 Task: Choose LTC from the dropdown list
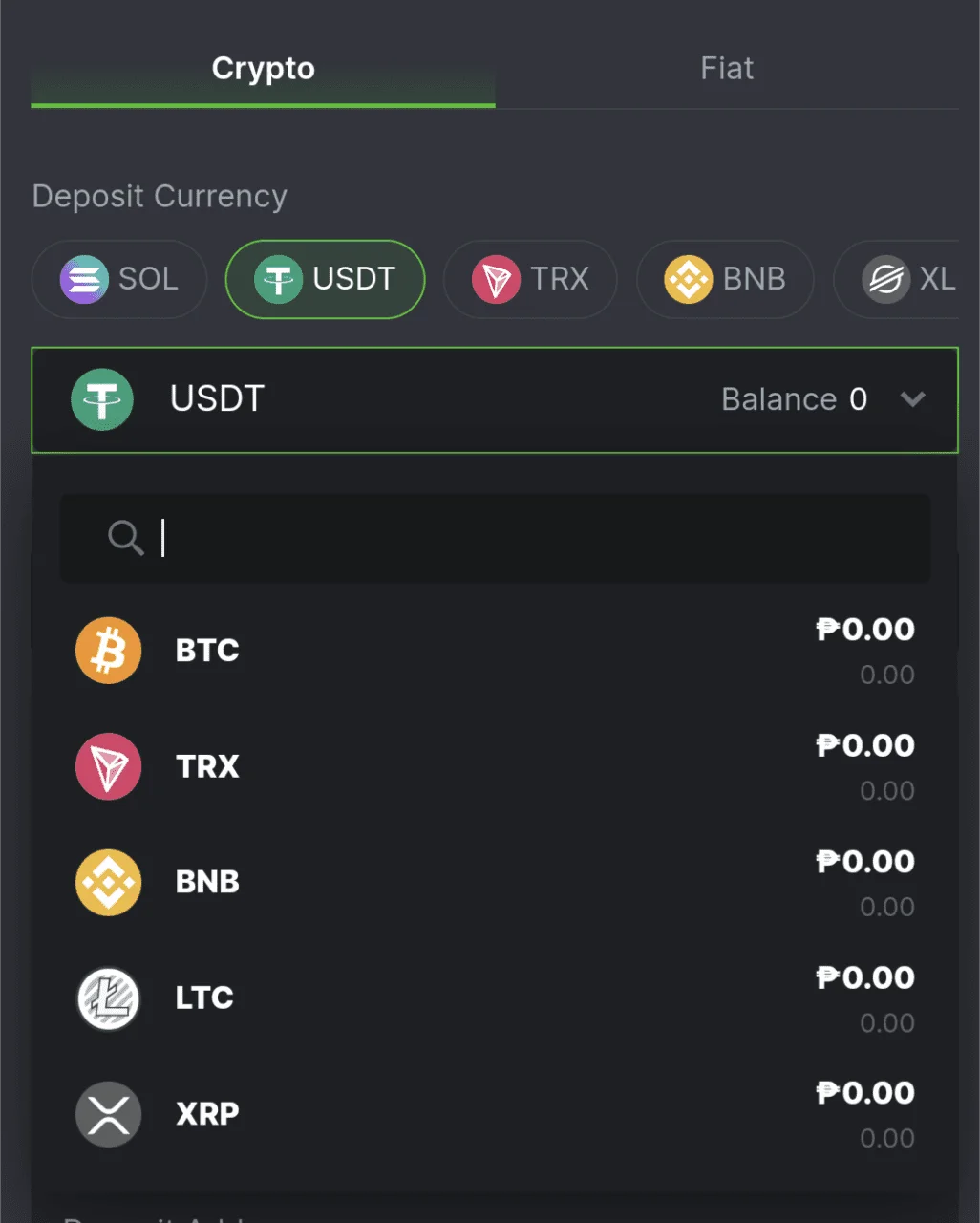coord(495,998)
